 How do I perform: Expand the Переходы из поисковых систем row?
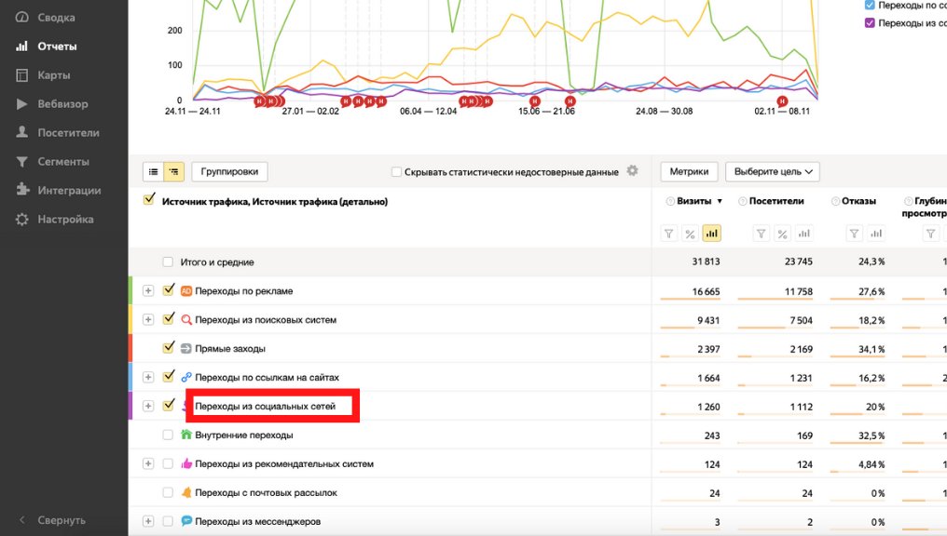(x=147, y=319)
